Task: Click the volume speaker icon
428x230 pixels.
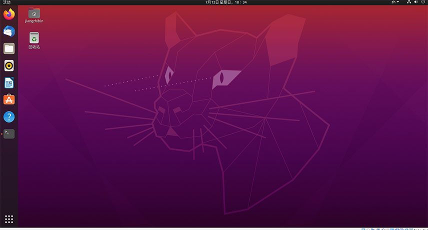Action: click(416, 2)
